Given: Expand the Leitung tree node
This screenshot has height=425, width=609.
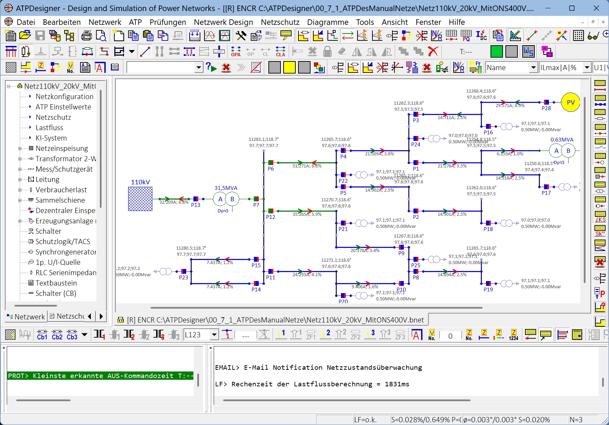Looking at the screenshot, I should 20,180.
